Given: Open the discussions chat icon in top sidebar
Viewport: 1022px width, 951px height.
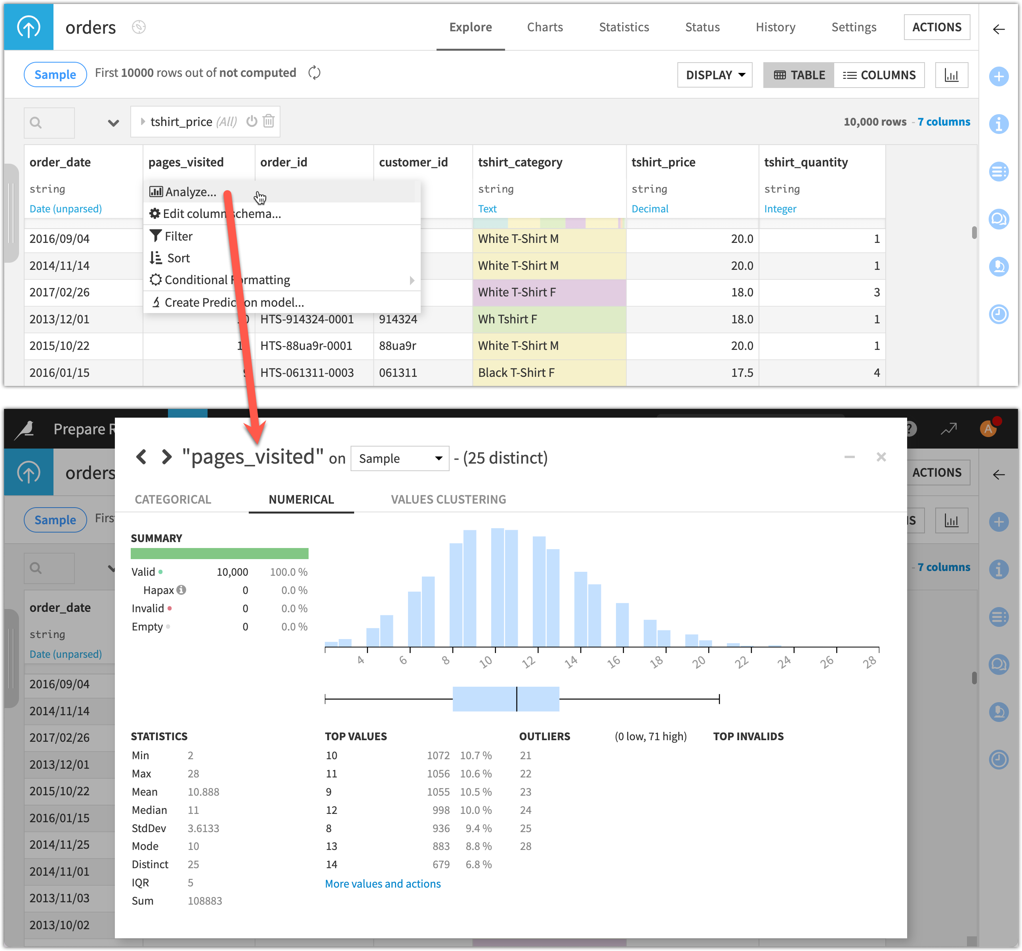Looking at the screenshot, I should pyautogui.click(x=998, y=219).
